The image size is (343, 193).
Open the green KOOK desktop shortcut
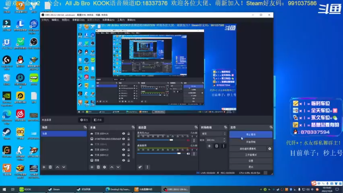pyautogui.click(x=34, y=79)
